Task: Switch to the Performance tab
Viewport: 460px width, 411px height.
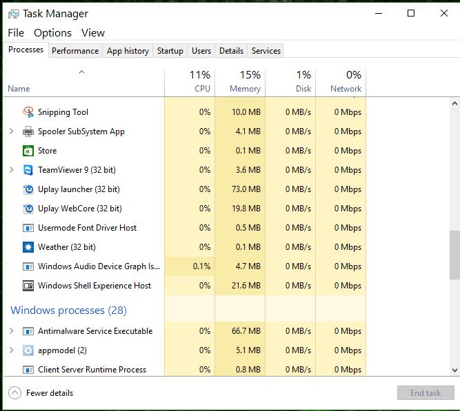Action: 75,51
